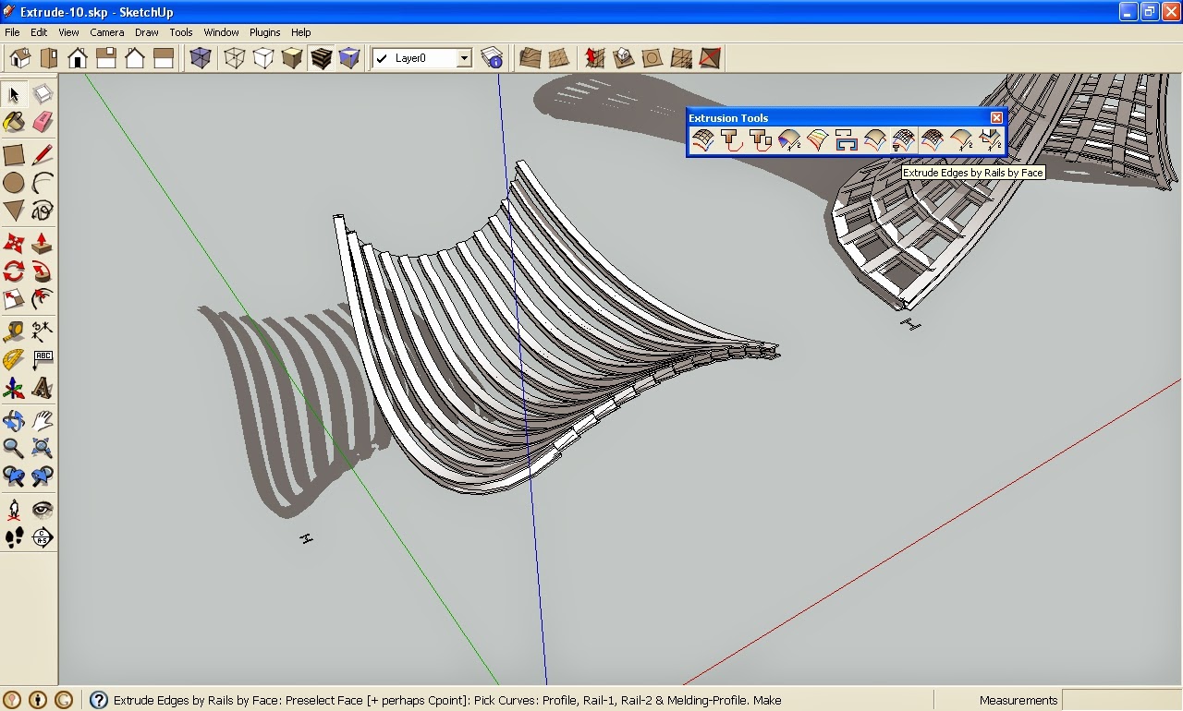This screenshot has height=711, width=1183.
Task: Choose the Tape Measure tool
Action: 14,331
